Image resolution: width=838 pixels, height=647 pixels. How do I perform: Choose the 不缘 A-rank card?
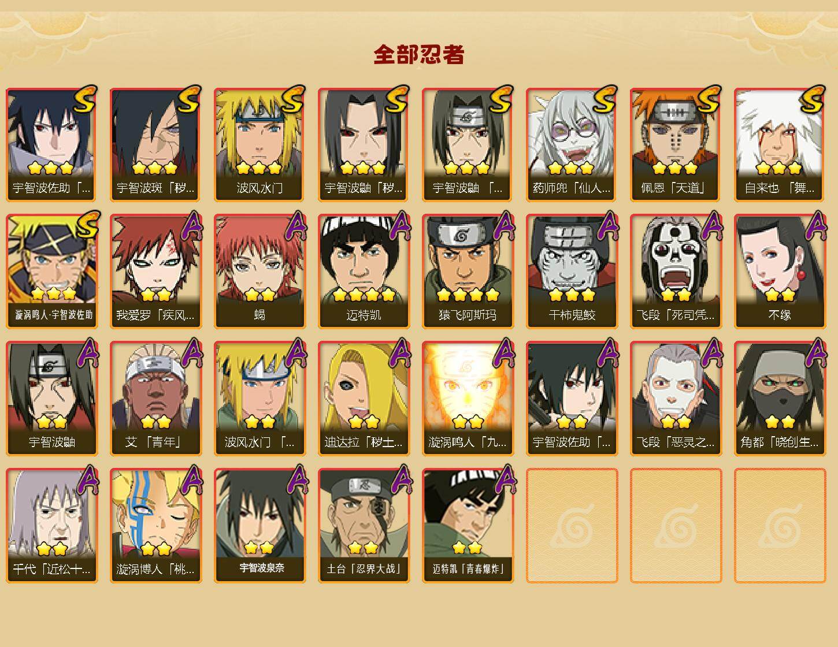coord(780,272)
